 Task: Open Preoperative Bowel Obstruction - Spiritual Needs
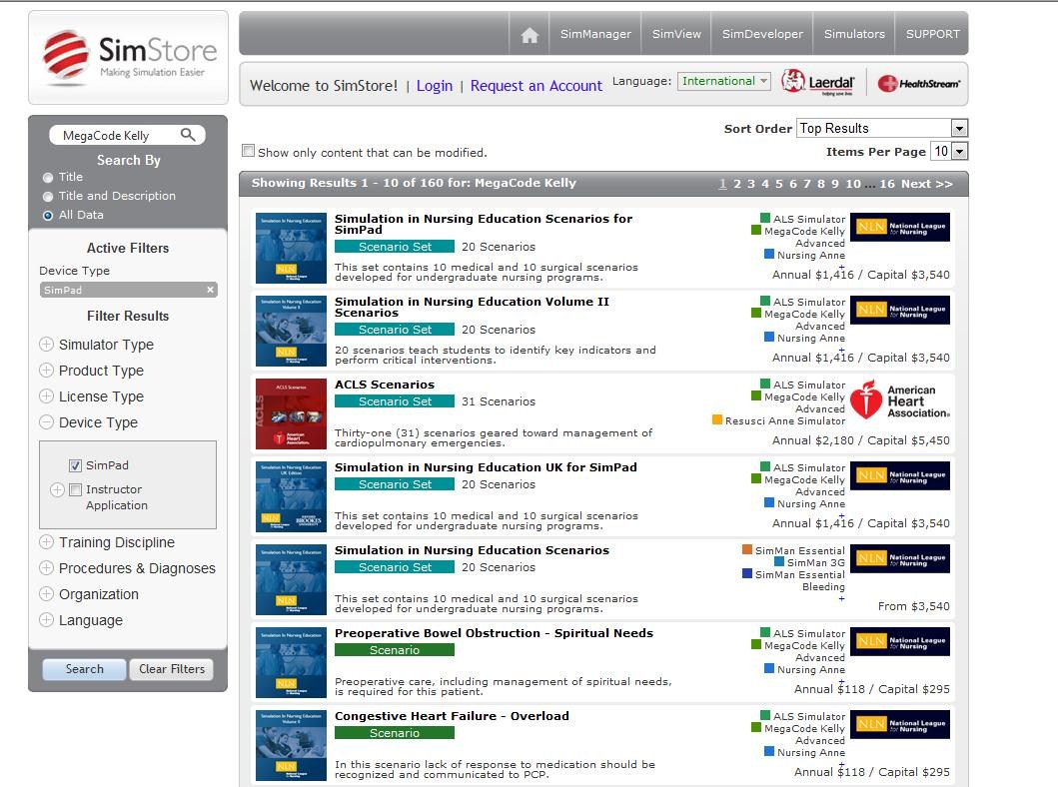(x=494, y=633)
